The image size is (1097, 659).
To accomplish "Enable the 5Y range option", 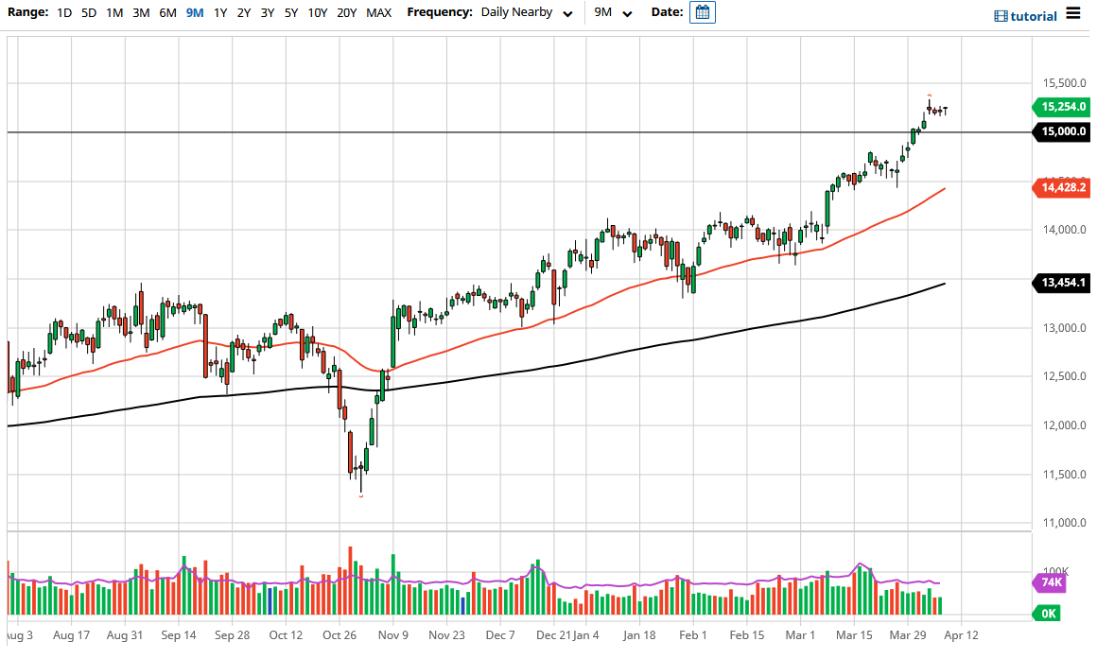I will [x=292, y=13].
